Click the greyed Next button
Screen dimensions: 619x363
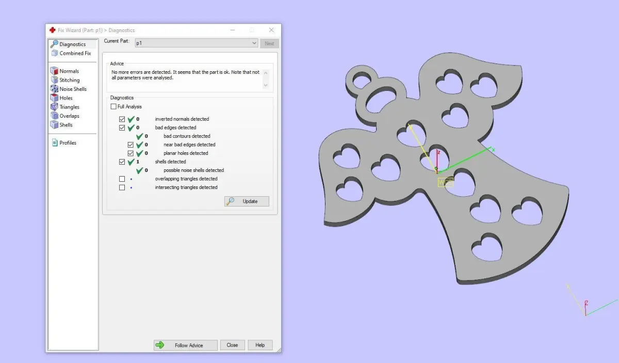pyautogui.click(x=269, y=43)
